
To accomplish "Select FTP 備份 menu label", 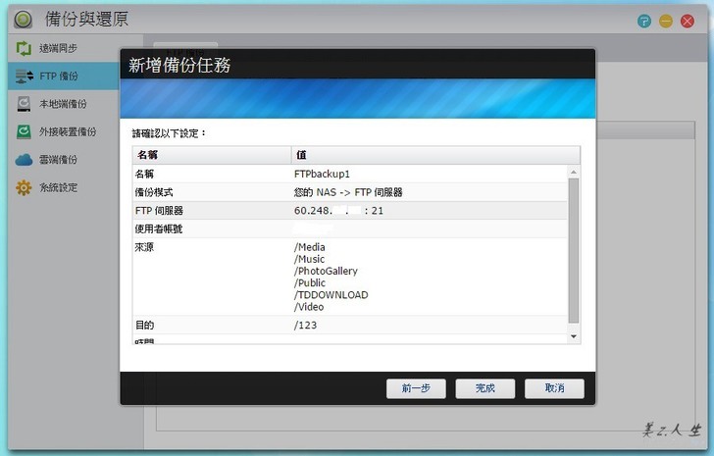I will (59, 76).
